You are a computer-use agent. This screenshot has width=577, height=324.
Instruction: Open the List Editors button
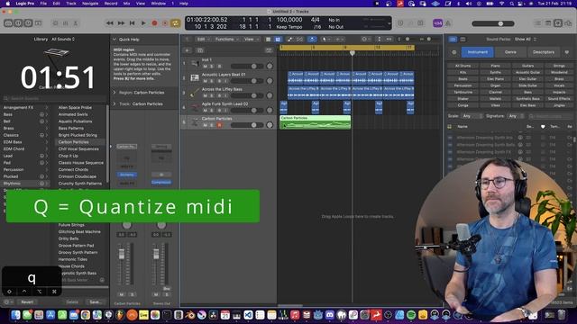pos(537,23)
